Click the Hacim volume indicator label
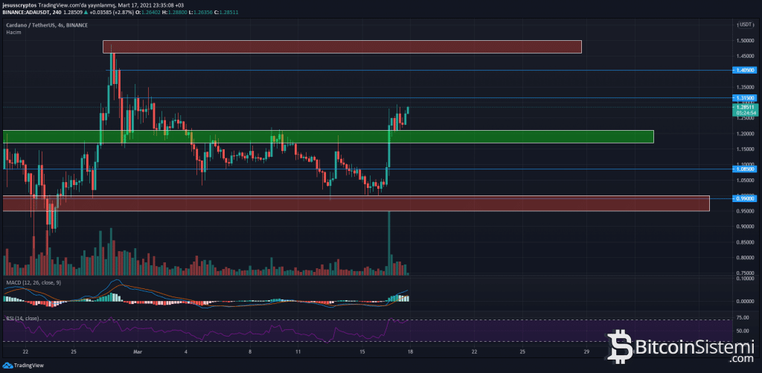 pos(12,32)
